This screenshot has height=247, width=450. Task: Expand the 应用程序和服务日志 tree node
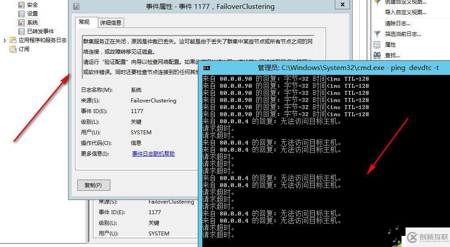[5, 40]
